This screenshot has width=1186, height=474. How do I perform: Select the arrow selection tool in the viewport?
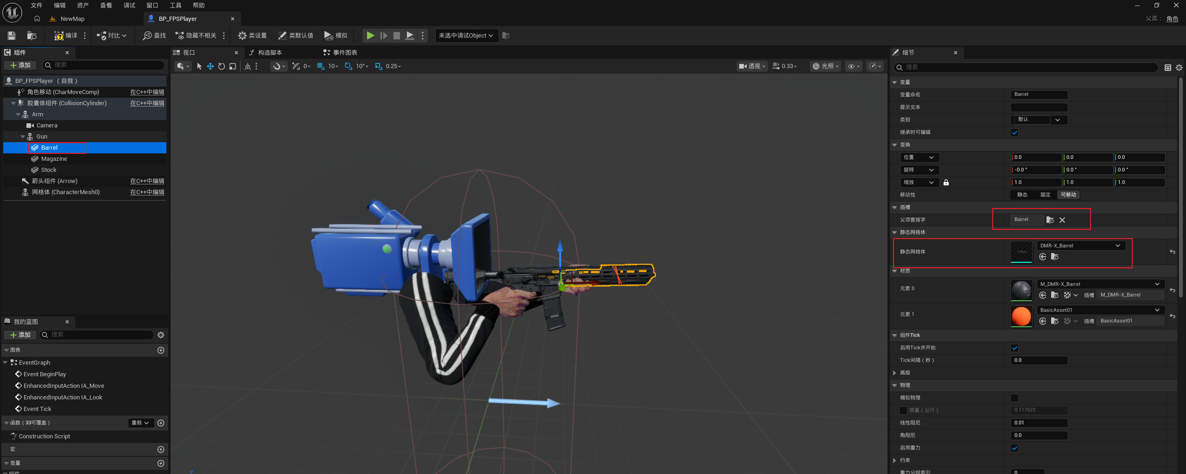point(199,66)
